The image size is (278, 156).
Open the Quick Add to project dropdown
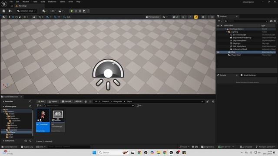tap(45, 11)
